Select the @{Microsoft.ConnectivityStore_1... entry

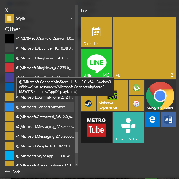tap(40, 107)
